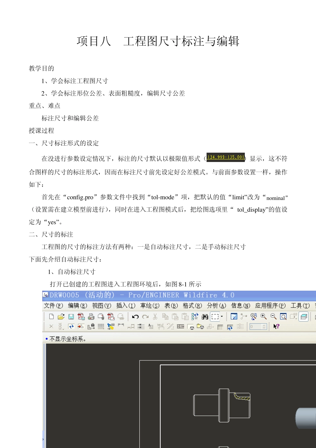The height and width of the screenshot is (448, 316).
Task: Click the Copy icon in the toolbar
Action: click(x=165, y=316)
